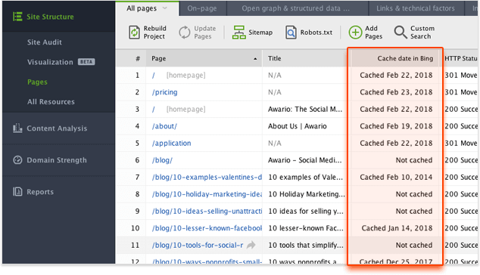
Task: Select 'Cached Feb 23, 2018' cell
Action: pos(396,92)
